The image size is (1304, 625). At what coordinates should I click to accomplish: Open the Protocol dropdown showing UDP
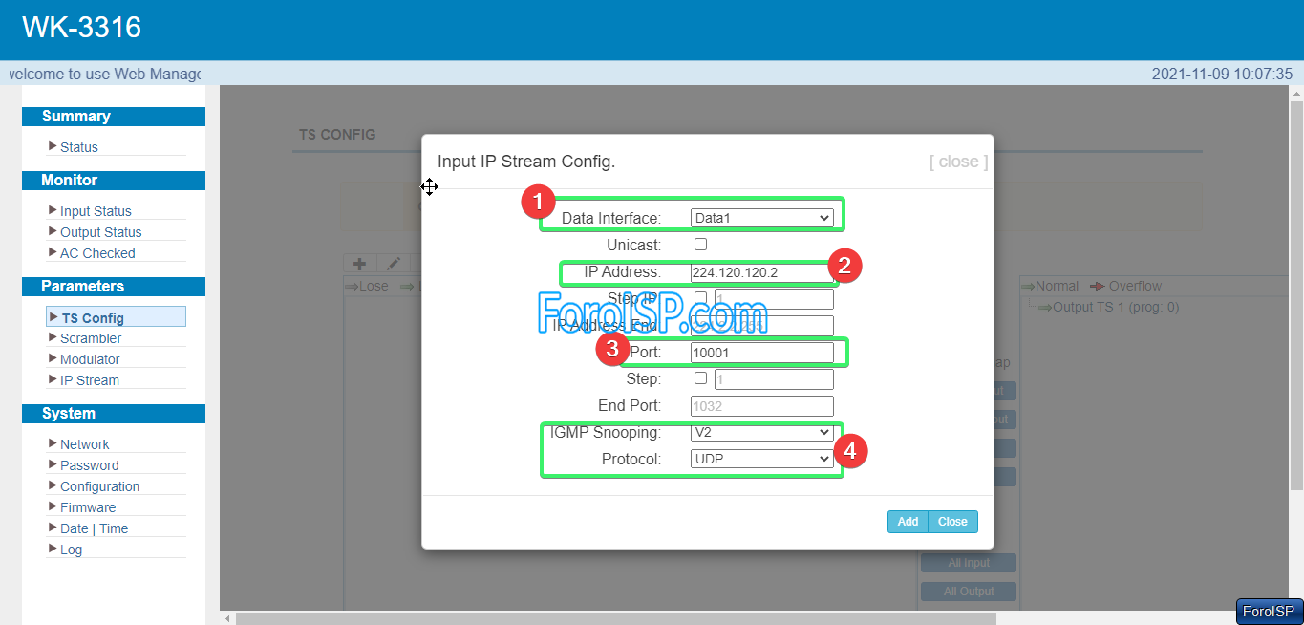tap(761, 459)
